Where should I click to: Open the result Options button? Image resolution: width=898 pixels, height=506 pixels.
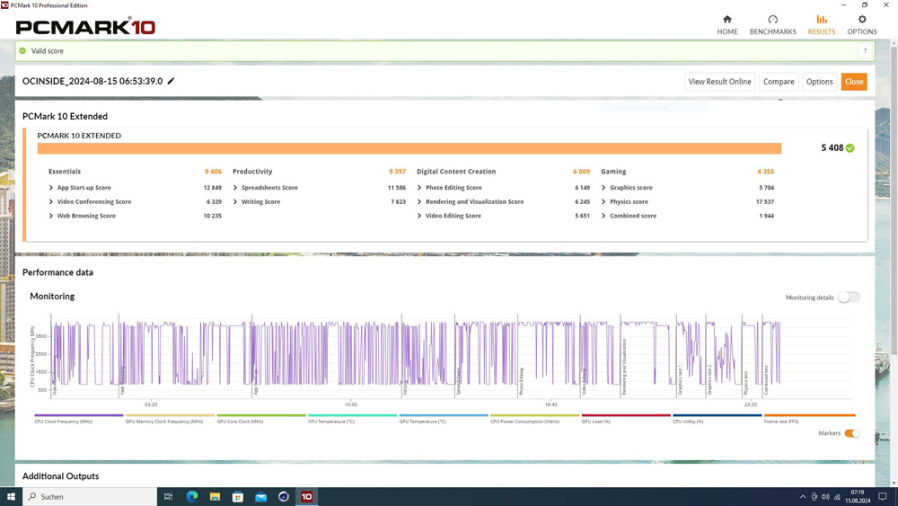819,82
